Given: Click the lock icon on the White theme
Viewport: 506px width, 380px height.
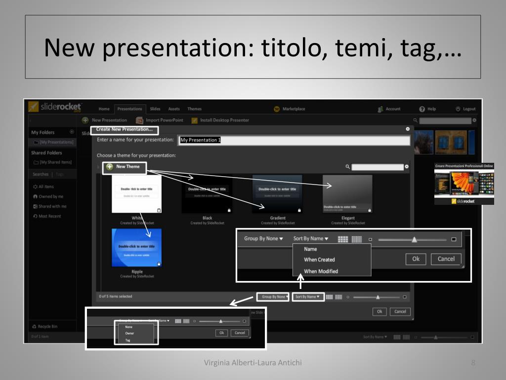Looking at the screenshot, I should (x=159, y=210).
